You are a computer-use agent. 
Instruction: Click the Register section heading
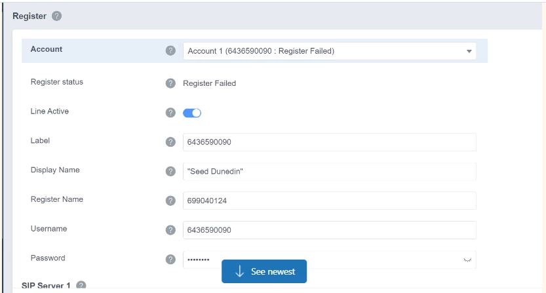coord(29,16)
